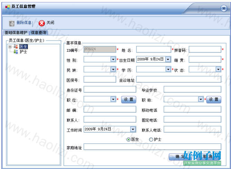Image resolution: width=231 pixels, height=169 pixels.
Task: Click 设置 button next to 职称
Action: coord(214,99)
